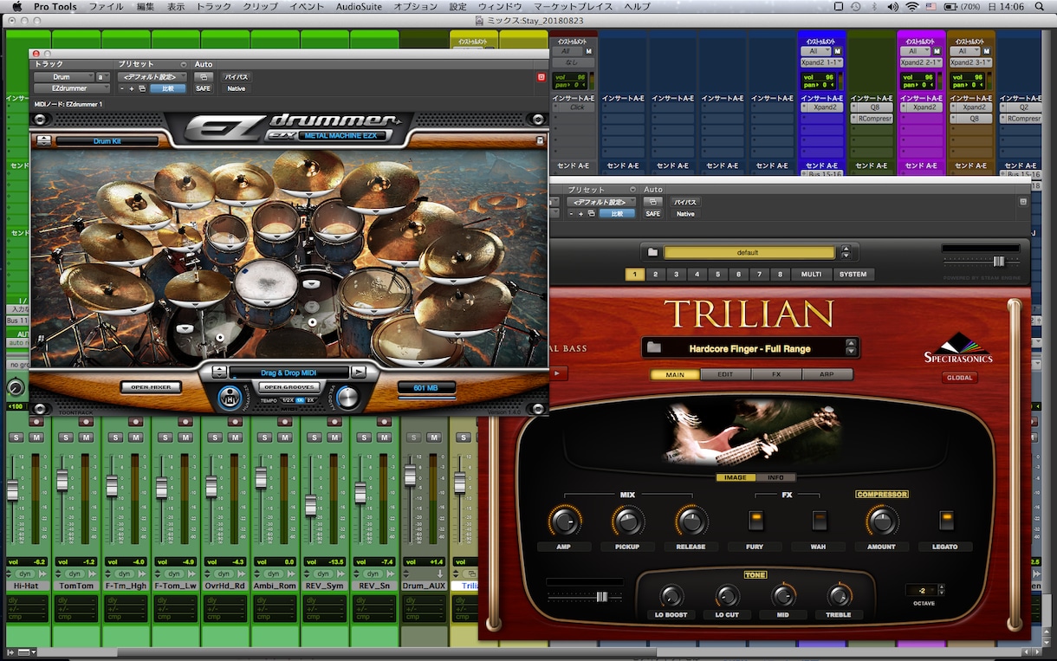The height and width of the screenshot is (661, 1057).
Task: Turn the Trilian AMP knob
Action: [564, 522]
